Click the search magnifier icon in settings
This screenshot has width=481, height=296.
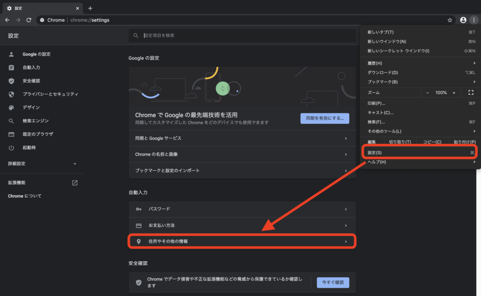point(136,36)
